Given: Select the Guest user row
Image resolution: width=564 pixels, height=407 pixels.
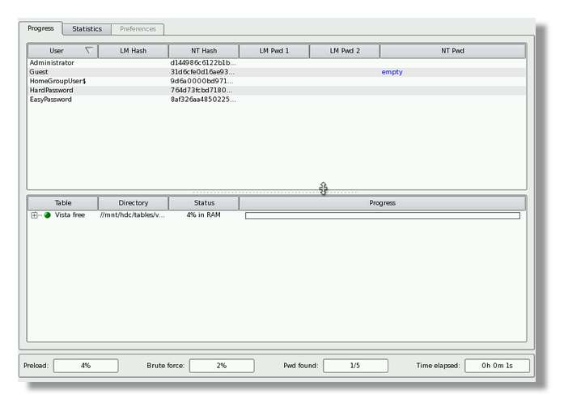Looking at the screenshot, I should [x=39, y=72].
